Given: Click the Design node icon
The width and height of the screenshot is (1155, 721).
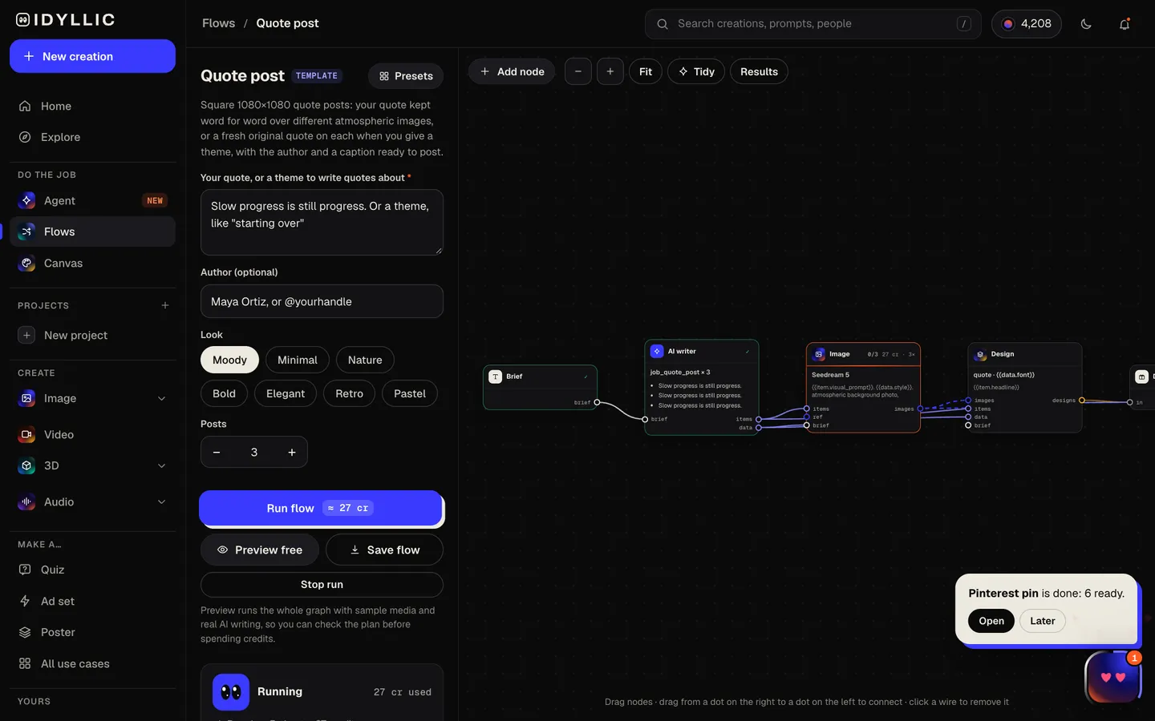Looking at the screenshot, I should (980, 354).
